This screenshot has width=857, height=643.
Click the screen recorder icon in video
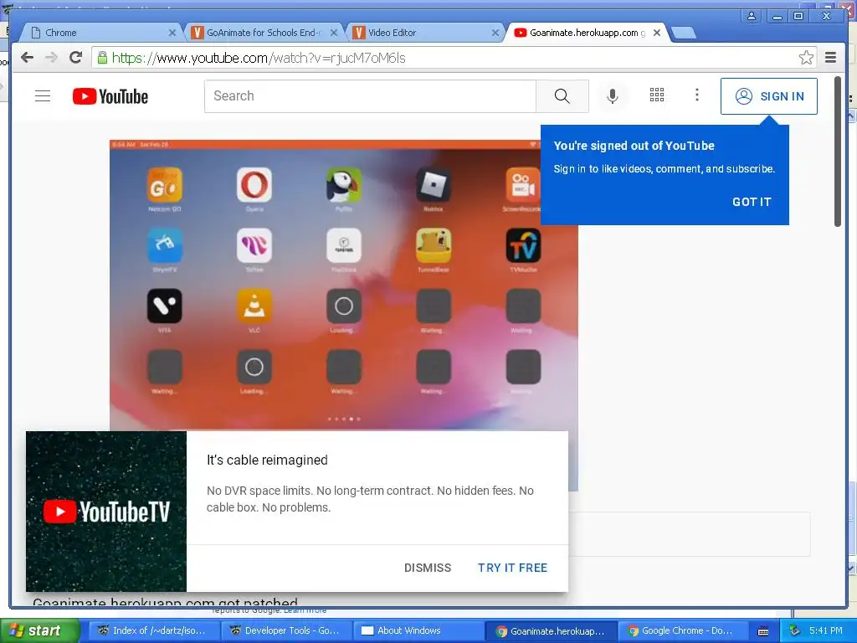click(x=523, y=185)
